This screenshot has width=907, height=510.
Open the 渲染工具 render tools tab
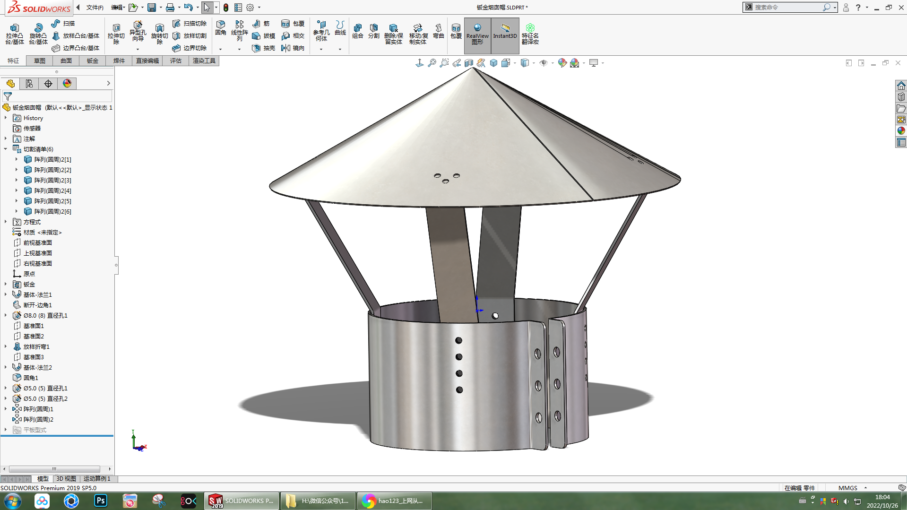point(204,61)
